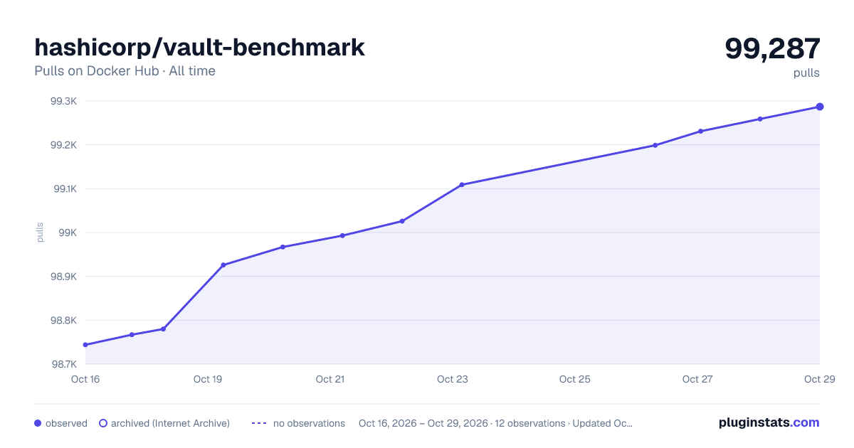854x448 pixels.
Task: Click the "Pulls on Docker Hub · All time" subtitle
Action: 125,71
